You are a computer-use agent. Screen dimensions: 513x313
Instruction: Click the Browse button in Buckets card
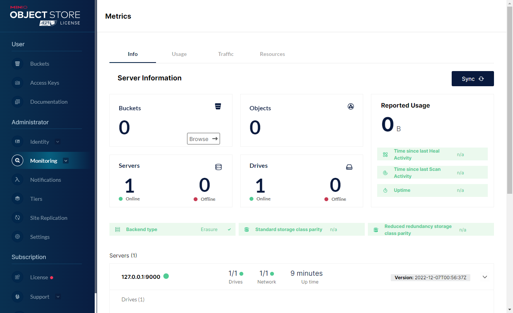203,139
